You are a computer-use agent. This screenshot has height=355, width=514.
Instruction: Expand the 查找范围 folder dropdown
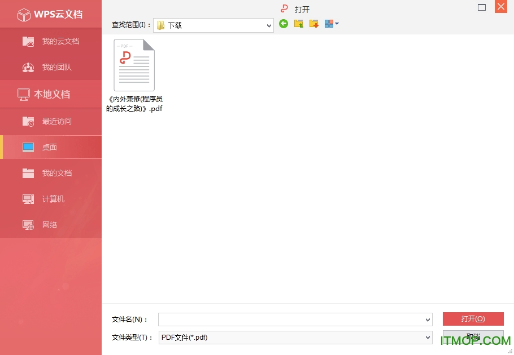[269, 25]
